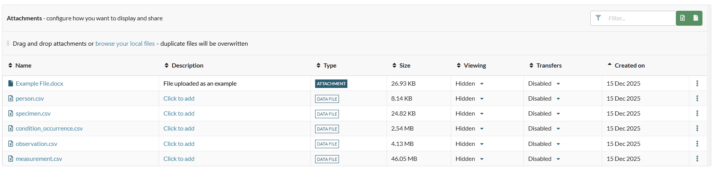This screenshot has height=172, width=714.
Task: Click the file icon beside person.csv
Action: (11, 99)
